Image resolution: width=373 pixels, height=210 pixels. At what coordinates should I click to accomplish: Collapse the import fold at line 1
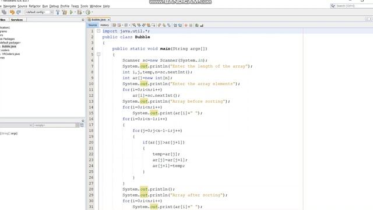tap(98, 31)
